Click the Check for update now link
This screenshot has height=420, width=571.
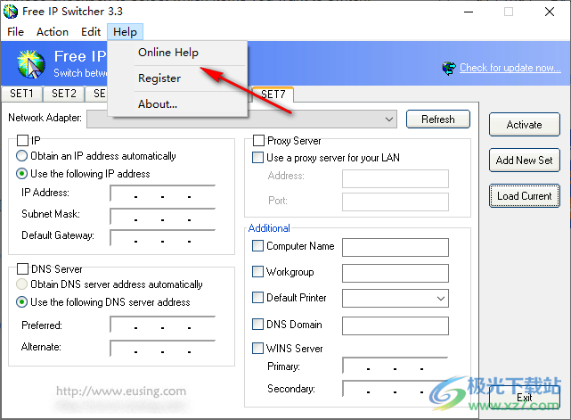tap(510, 68)
